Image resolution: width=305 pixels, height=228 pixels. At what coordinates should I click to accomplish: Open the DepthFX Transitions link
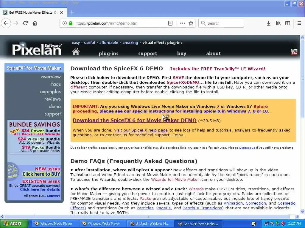tap(202, 208)
